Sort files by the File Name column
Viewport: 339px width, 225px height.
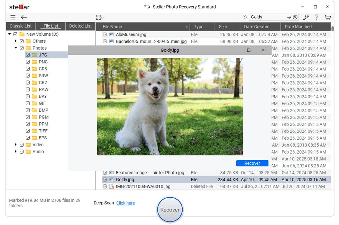(112, 26)
